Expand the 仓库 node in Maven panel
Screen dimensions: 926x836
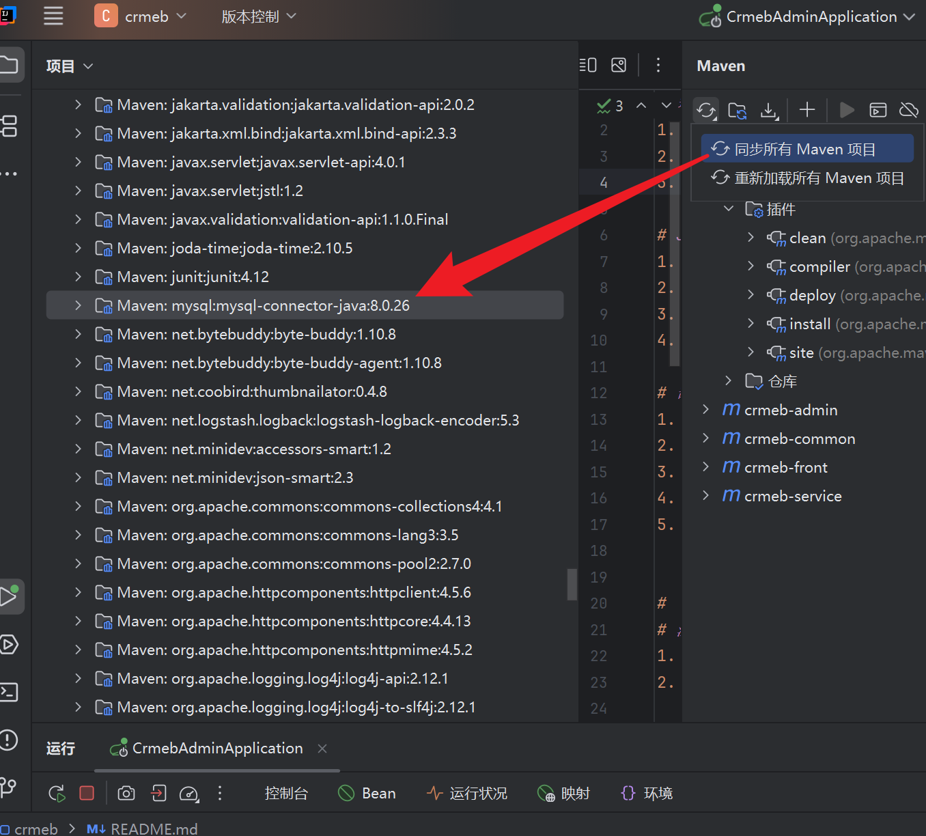729,380
